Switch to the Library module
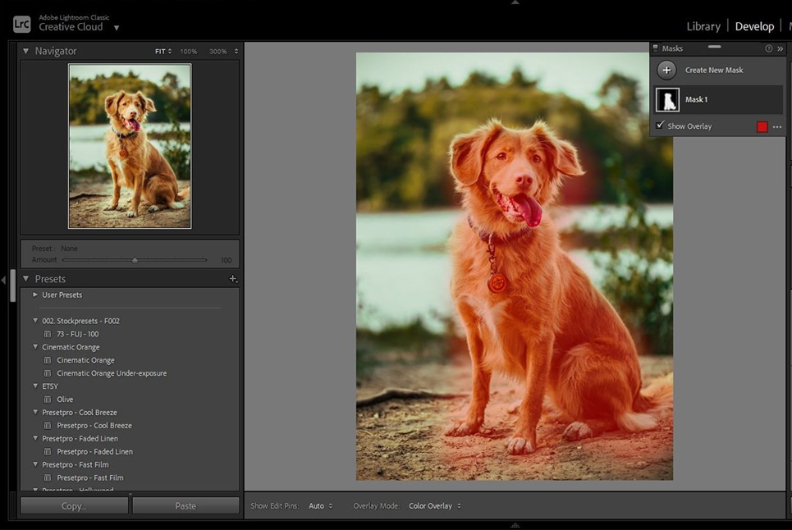792x530 pixels. click(703, 26)
